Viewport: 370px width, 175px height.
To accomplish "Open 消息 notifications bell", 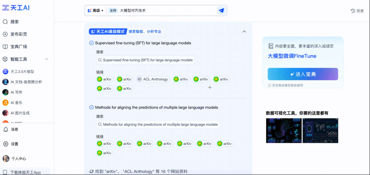I will (6, 129).
